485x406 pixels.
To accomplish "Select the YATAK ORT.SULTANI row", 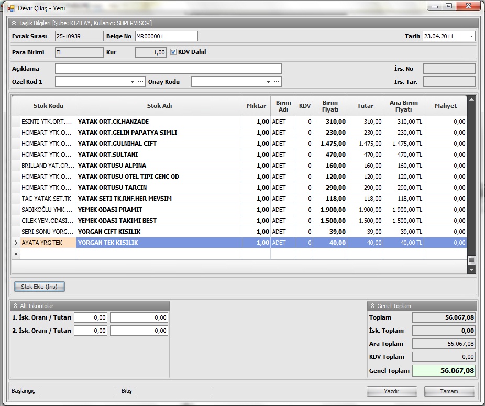I will point(239,155).
